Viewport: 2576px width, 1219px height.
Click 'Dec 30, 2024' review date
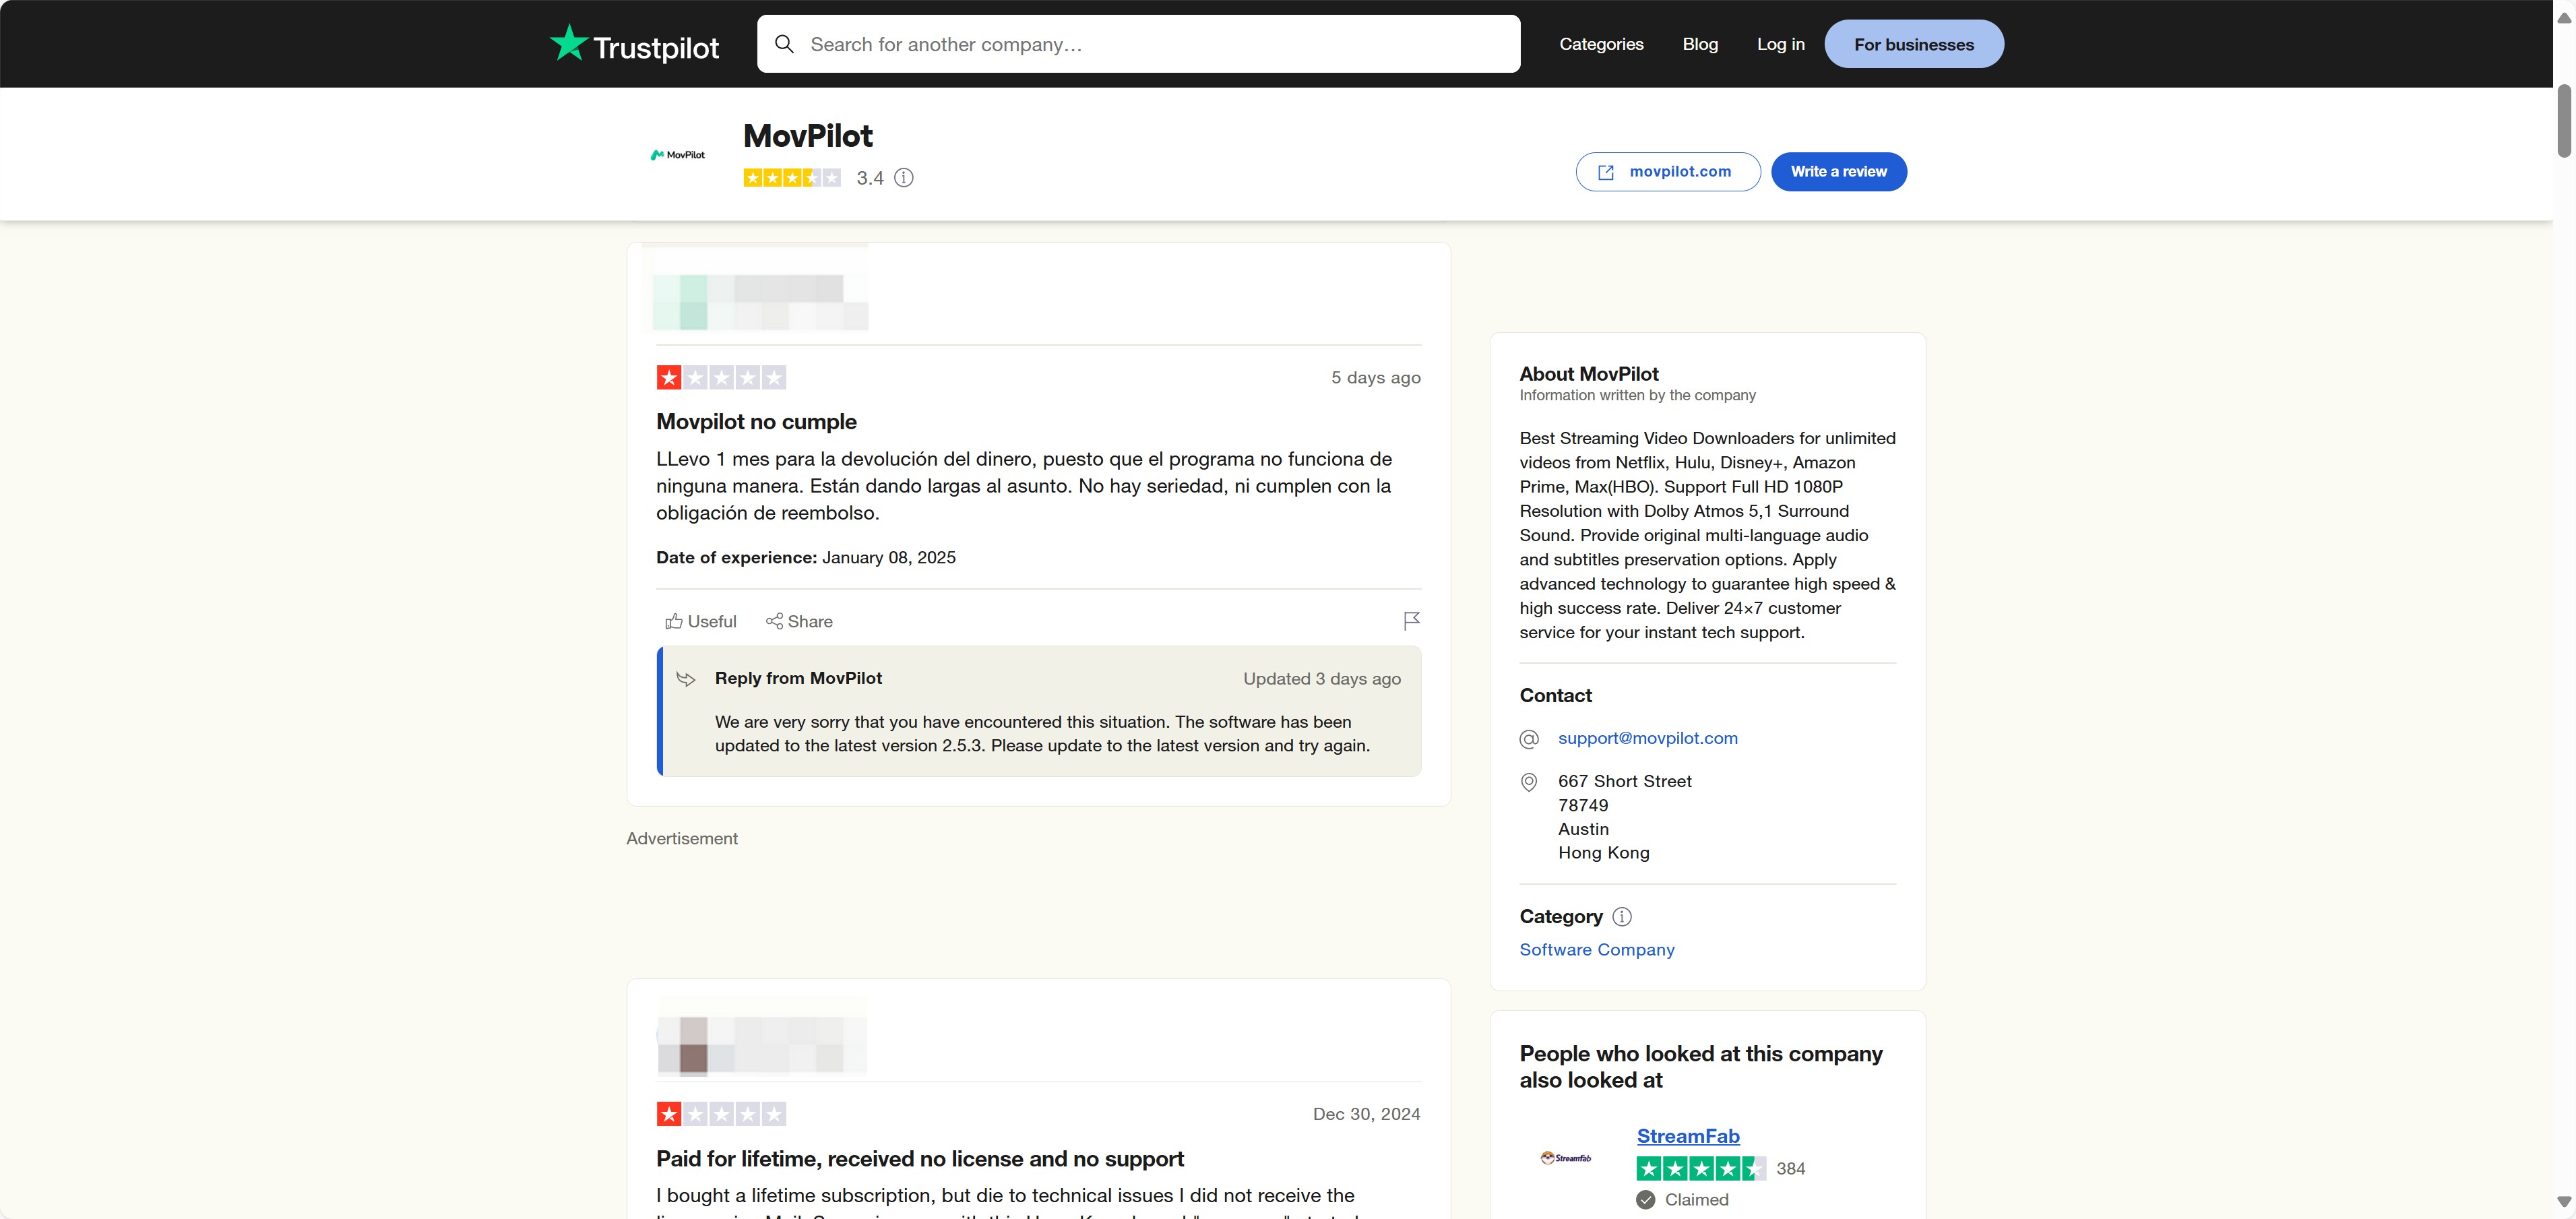(x=1366, y=1113)
